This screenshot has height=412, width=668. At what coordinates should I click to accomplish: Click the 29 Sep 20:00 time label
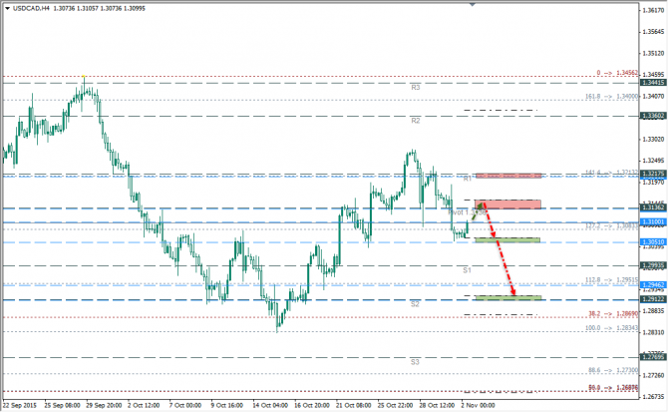click(x=104, y=405)
